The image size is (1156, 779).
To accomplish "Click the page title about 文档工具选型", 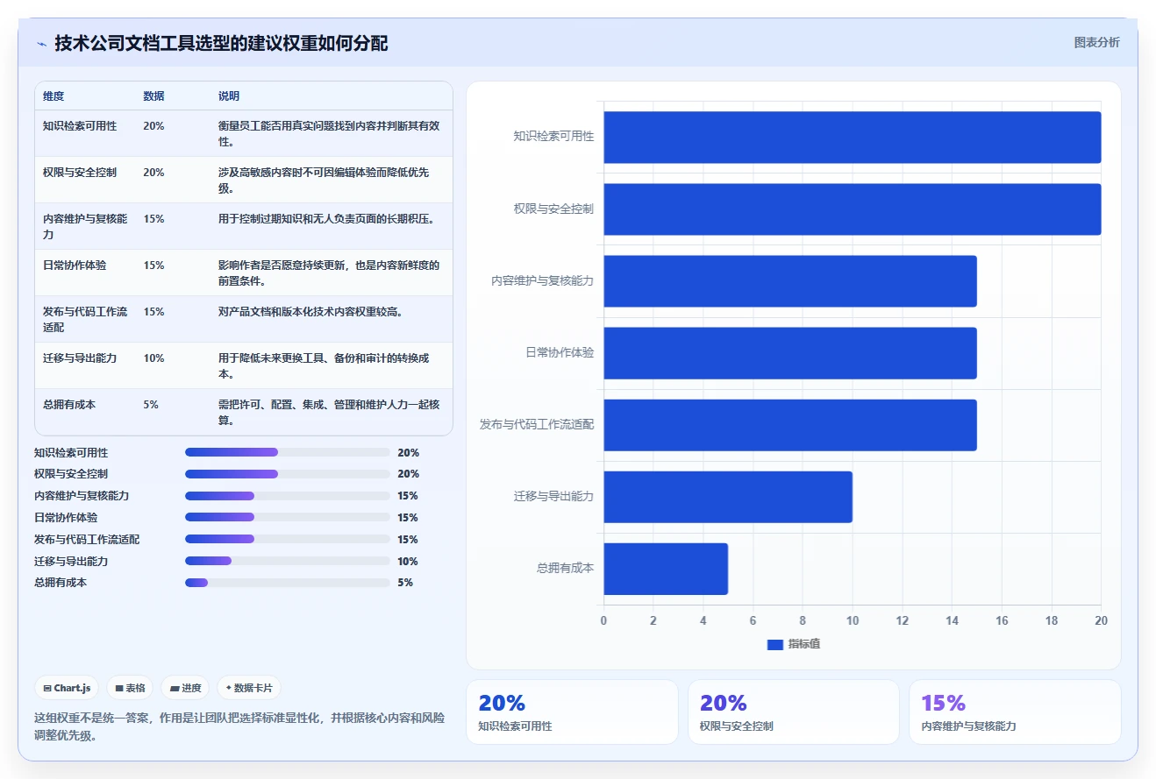I will 221,43.
